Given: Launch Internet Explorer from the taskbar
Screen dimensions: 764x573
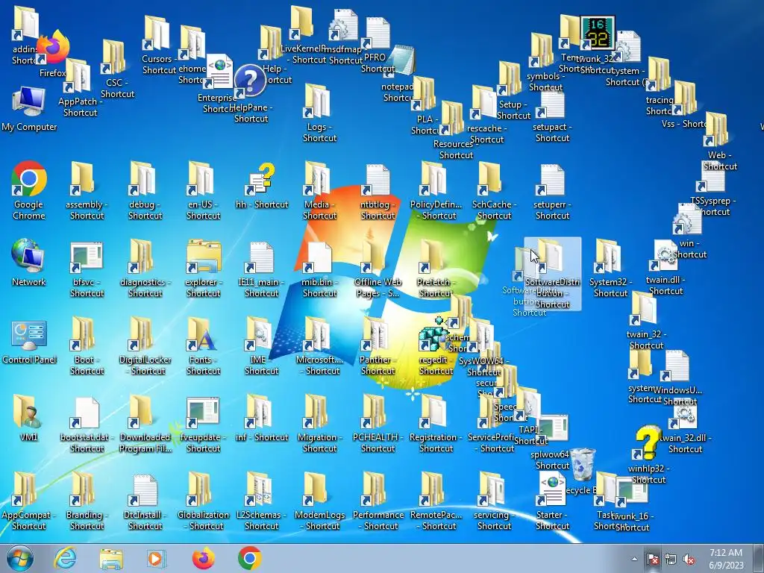Looking at the screenshot, I should point(65,558).
